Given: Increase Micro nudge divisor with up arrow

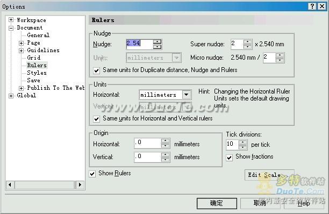Looking at the screenshot, I should pos(280,55).
